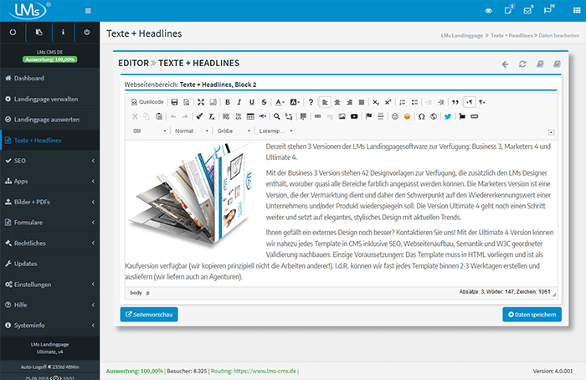Click the underline formatting icon

pyautogui.click(x=251, y=102)
